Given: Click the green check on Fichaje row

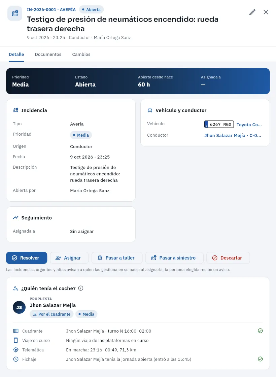Looking at the screenshot, I should pos(261,359).
